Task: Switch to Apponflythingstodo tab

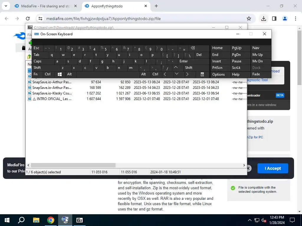Action: pos(116,6)
